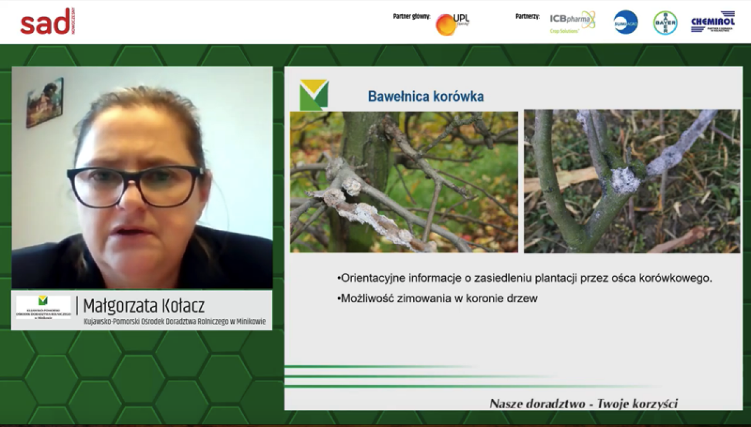Select the Sumi Agro round logo
751x427 pixels.
[625, 22]
